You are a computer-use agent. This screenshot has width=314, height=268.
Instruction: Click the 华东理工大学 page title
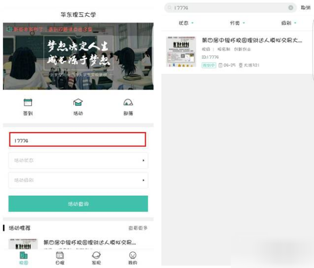click(x=78, y=15)
